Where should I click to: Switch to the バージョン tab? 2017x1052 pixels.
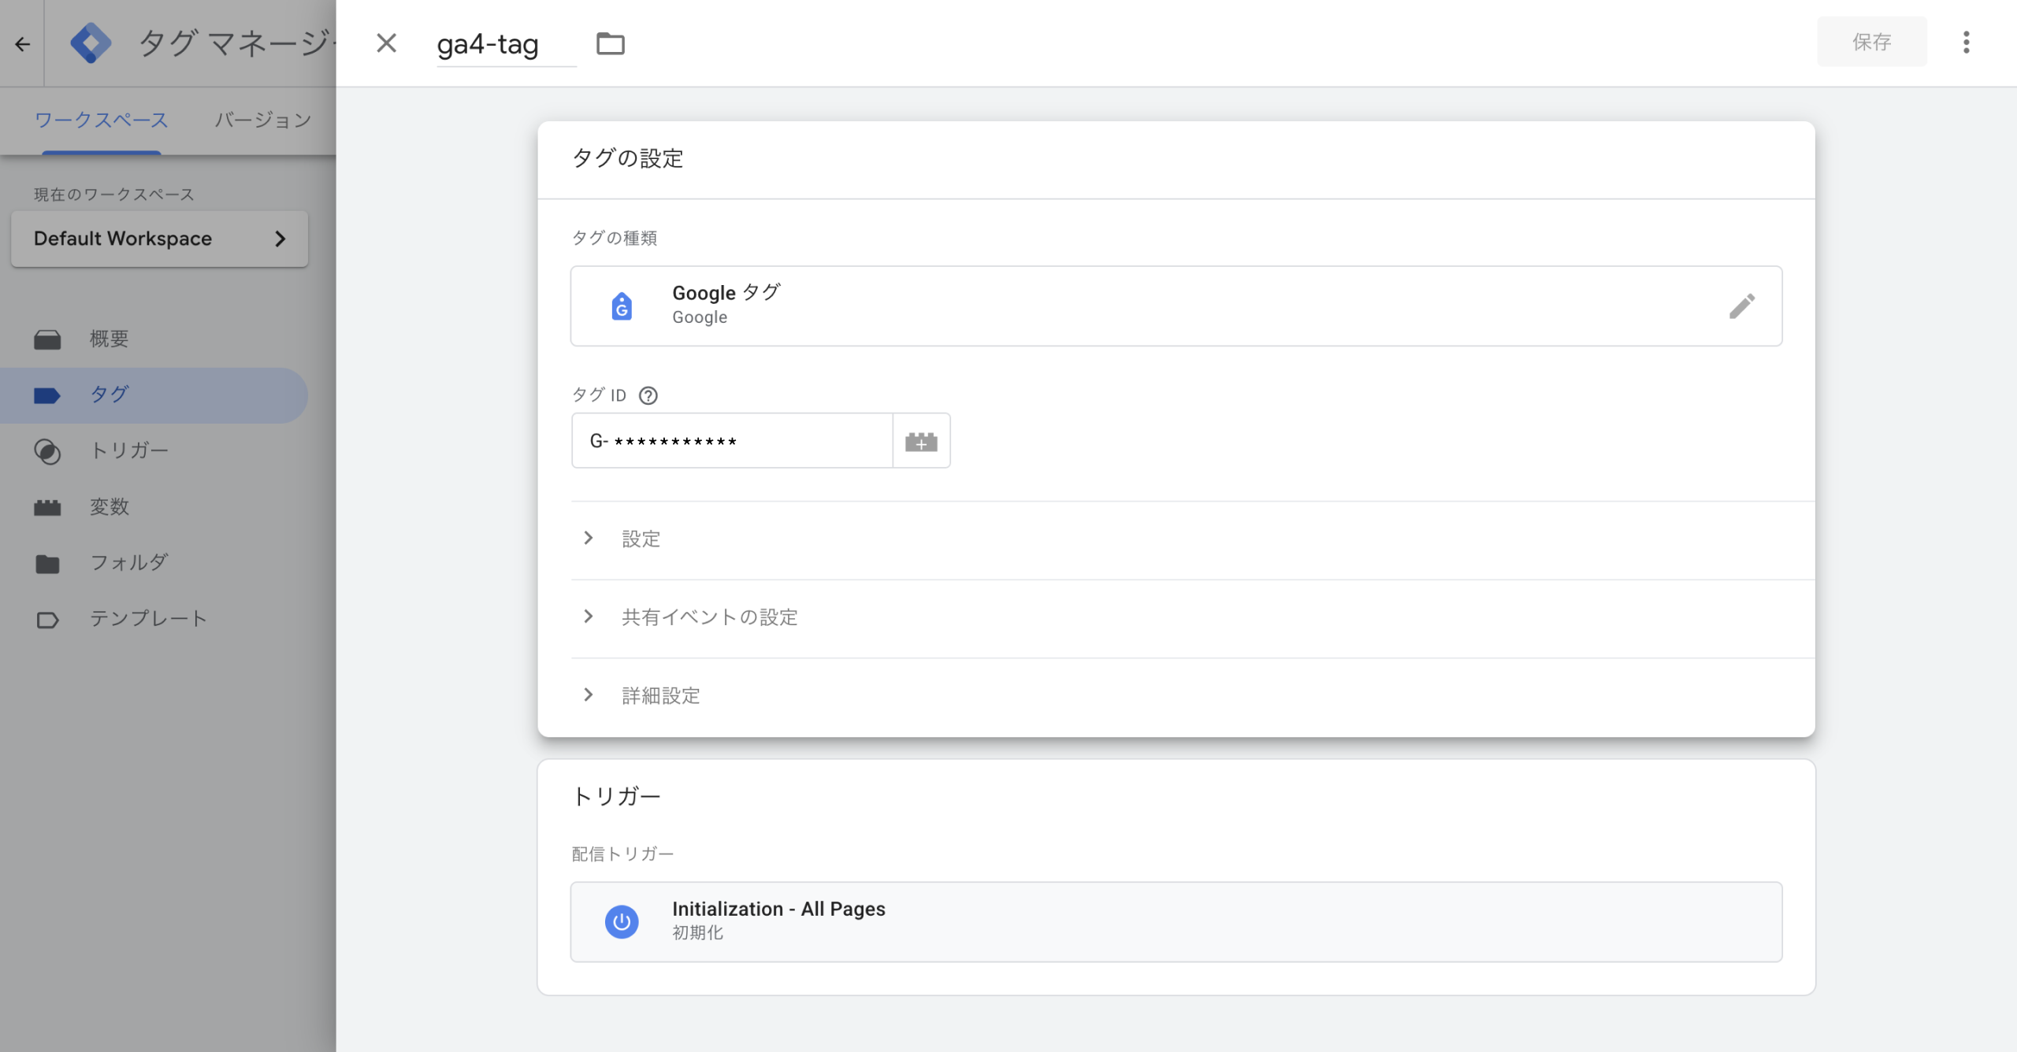[263, 120]
